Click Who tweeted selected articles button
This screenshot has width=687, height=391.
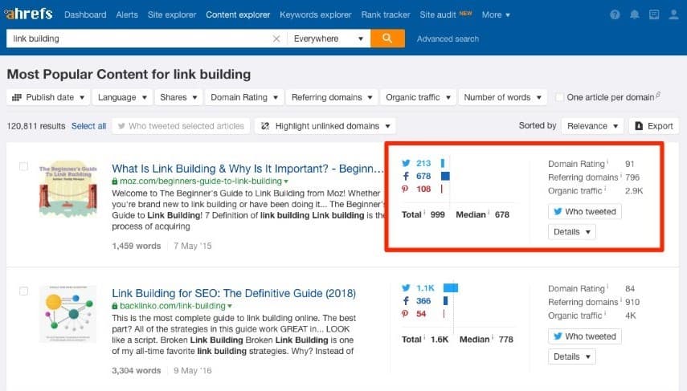(181, 126)
